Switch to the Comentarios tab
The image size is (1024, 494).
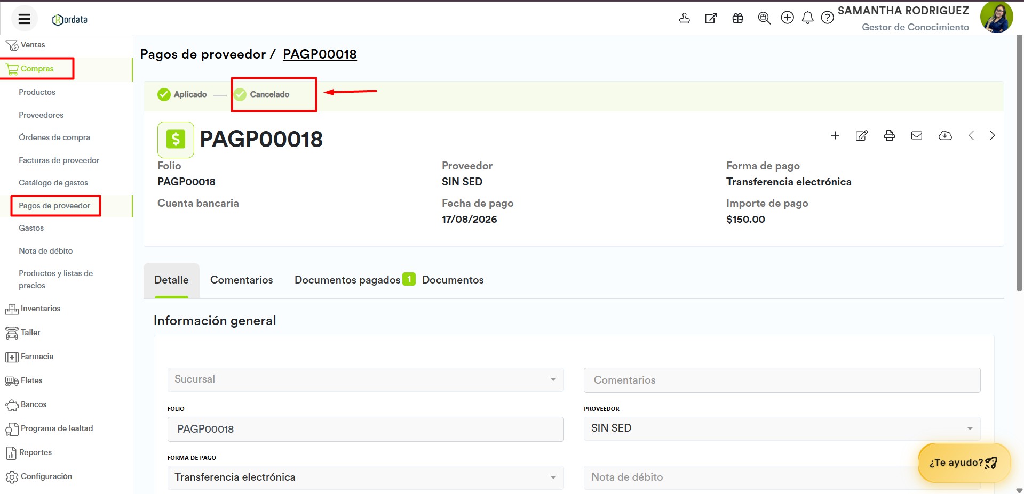(x=241, y=280)
